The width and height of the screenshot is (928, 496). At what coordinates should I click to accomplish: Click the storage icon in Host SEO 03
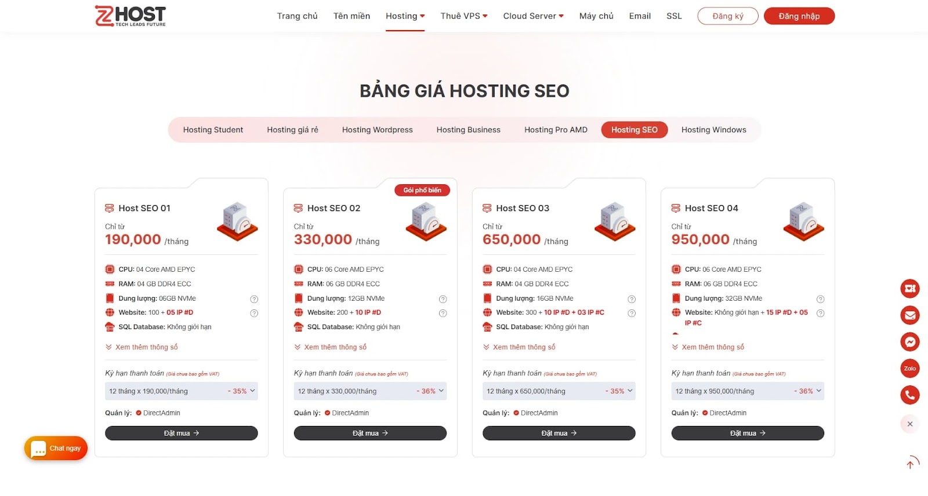coord(487,298)
